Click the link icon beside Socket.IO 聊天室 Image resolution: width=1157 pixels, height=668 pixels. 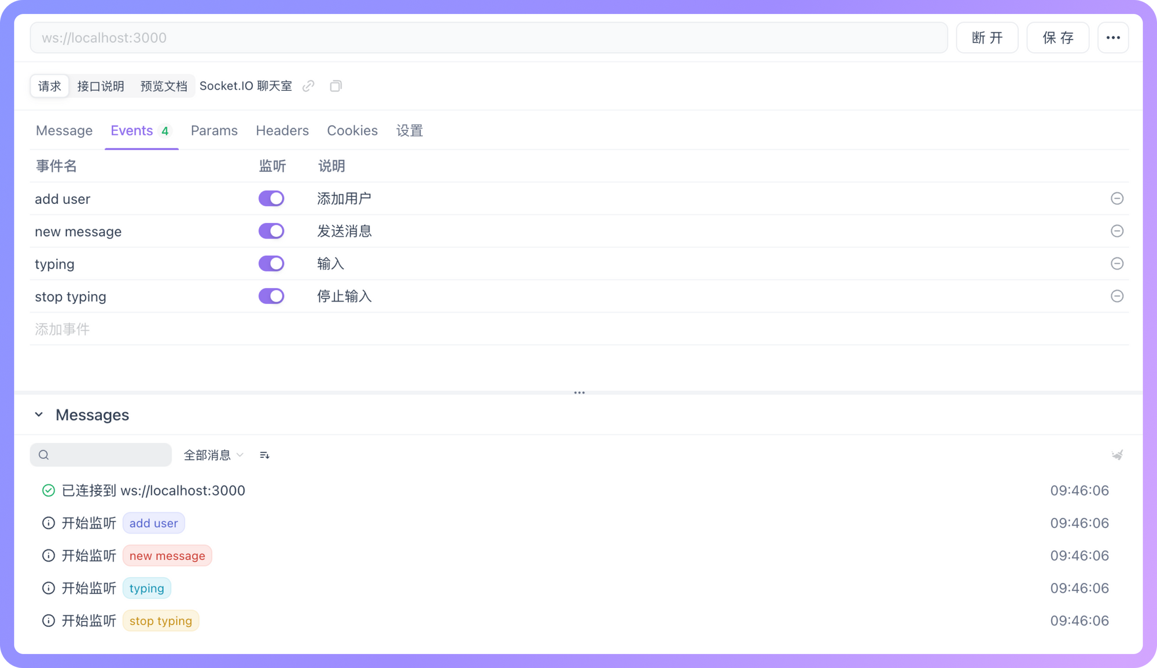[x=308, y=86]
